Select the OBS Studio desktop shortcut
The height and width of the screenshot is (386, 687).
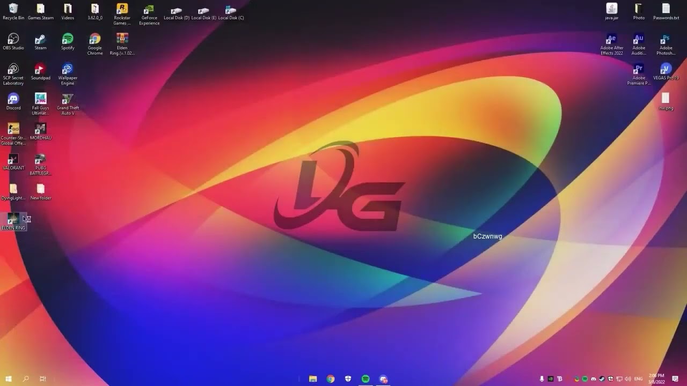pyautogui.click(x=13, y=42)
